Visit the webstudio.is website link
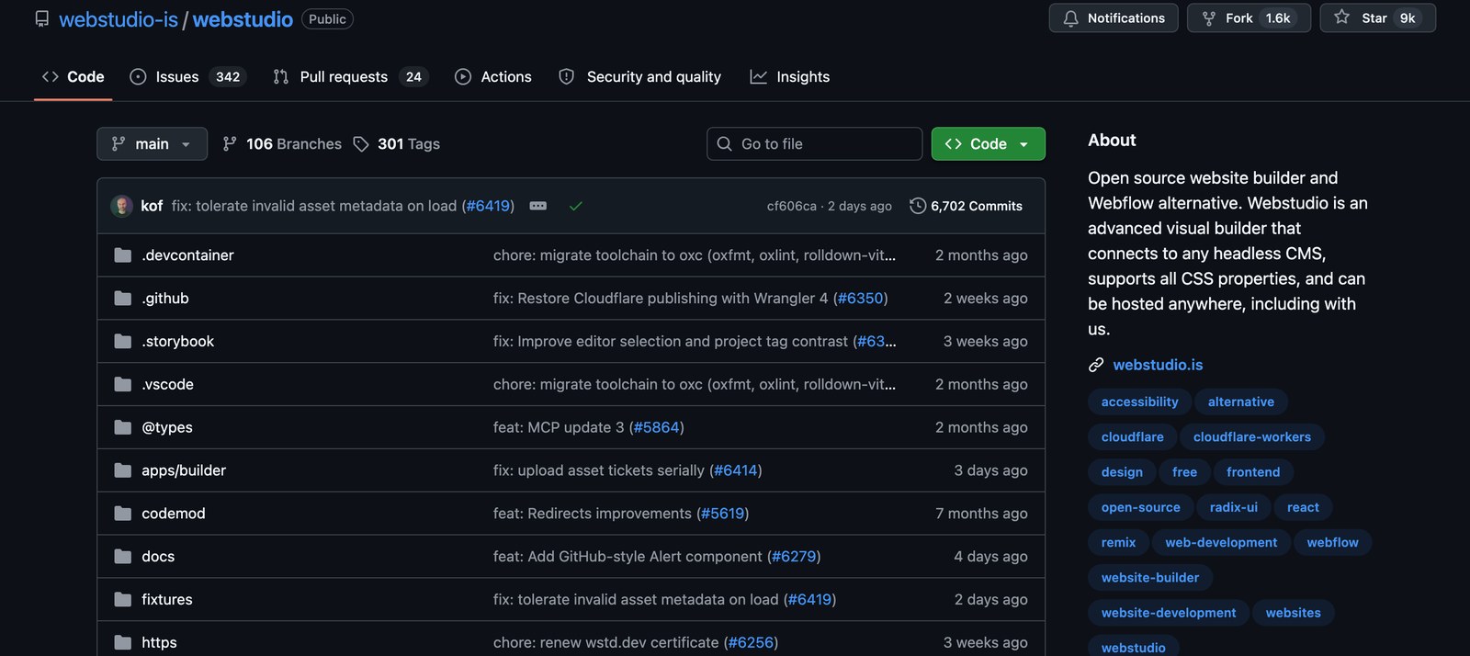This screenshot has width=1470, height=656. (1158, 365)
